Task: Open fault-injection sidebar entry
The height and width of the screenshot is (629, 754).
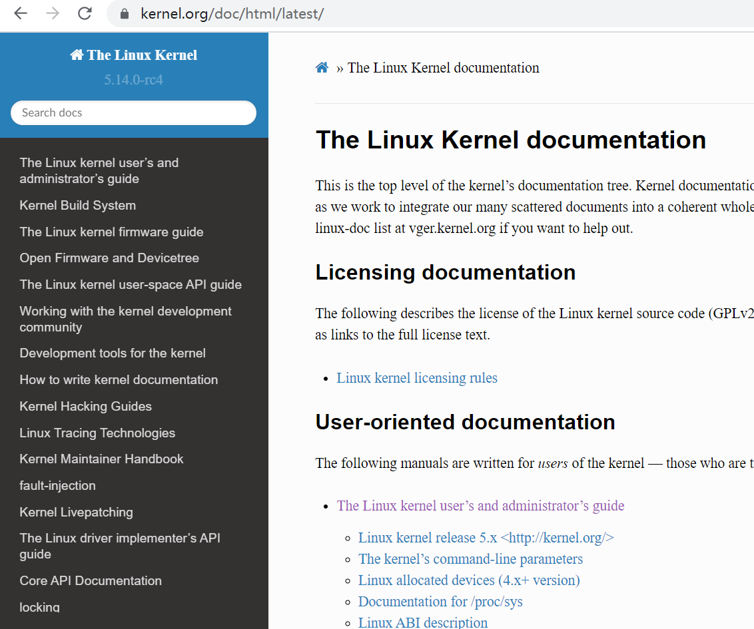Action: [x=57, y=486]
